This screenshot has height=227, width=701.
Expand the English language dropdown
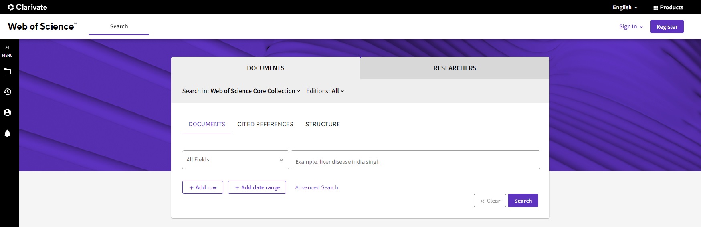click(625, 7)
